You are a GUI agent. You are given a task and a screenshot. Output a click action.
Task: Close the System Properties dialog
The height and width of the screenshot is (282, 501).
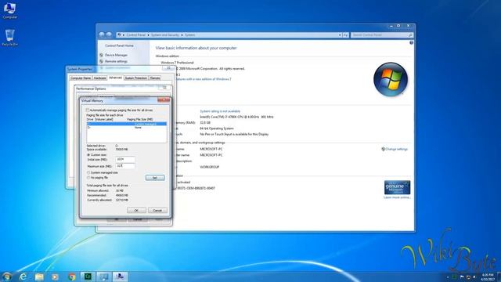(x=168, y=68)
